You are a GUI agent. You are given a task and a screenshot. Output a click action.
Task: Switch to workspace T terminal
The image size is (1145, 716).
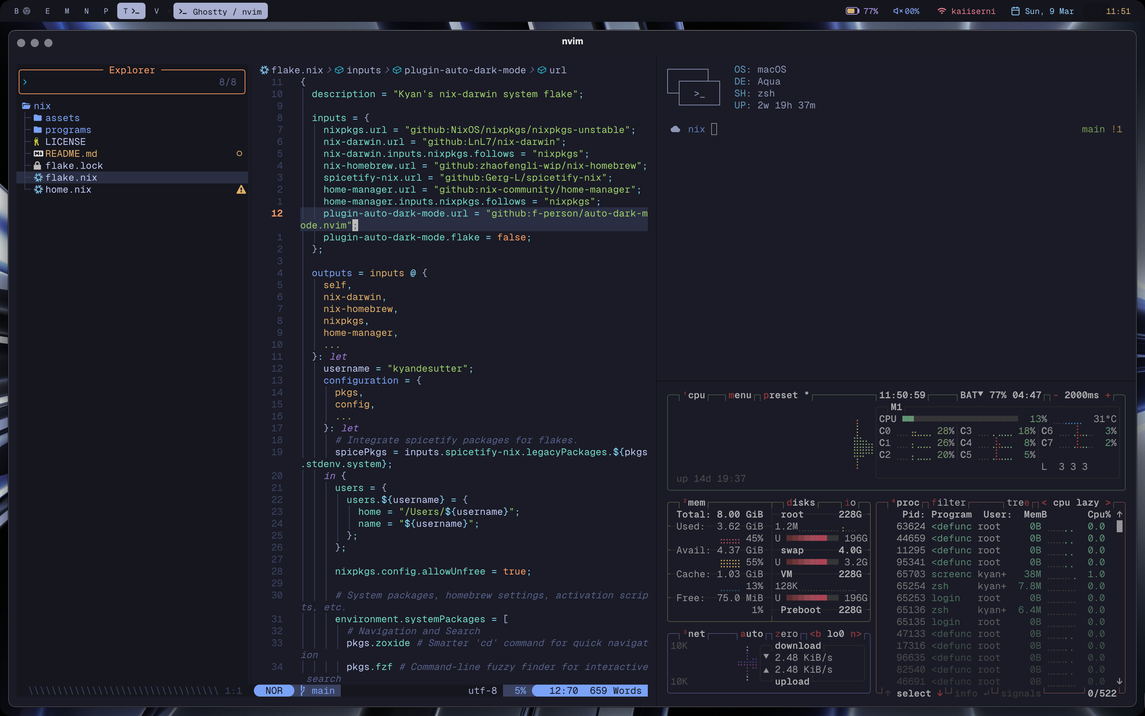pos(131,11)
